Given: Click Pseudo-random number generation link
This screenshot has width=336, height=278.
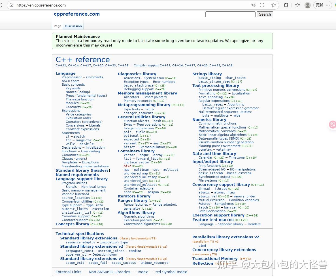Looking at the screenshot, I should pyautogui.click(x=226, y=142).
